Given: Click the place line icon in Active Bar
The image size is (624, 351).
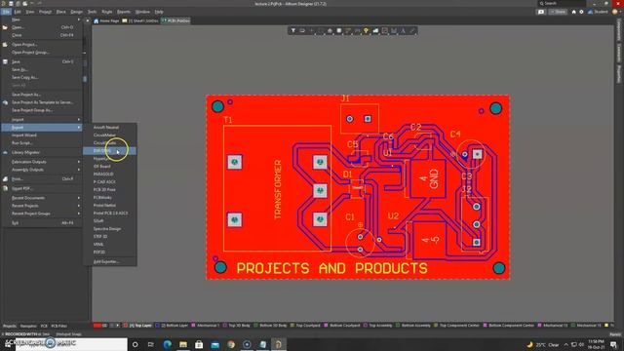Looking at the screenshot, I should (412, 30).
